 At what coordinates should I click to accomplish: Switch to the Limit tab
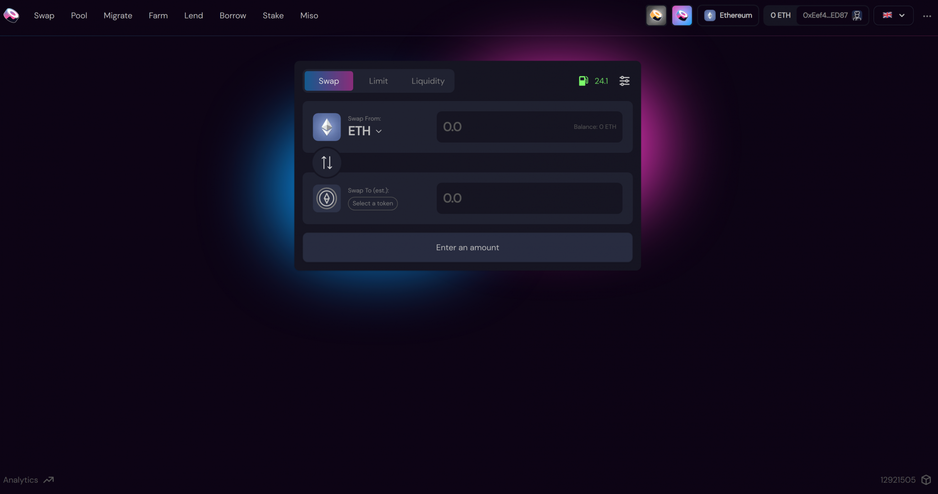point(378,81)
